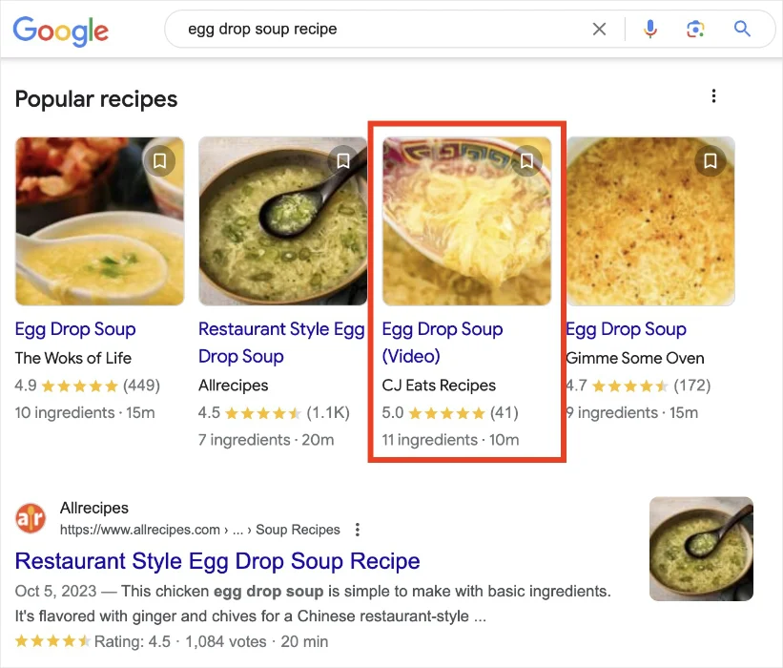Open options for the Allrecipes result
Viewport: 783px width, 668px height.
[357, 529]
